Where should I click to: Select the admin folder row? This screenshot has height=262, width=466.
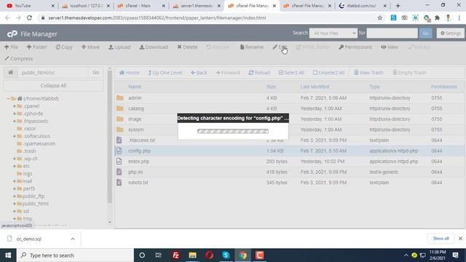tap(289, 98)
